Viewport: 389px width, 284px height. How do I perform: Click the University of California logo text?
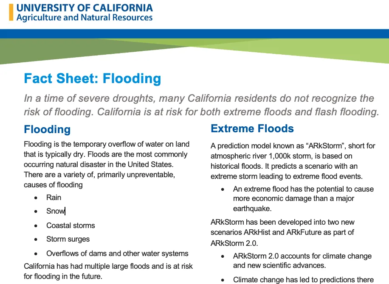(x=84, y=8)
